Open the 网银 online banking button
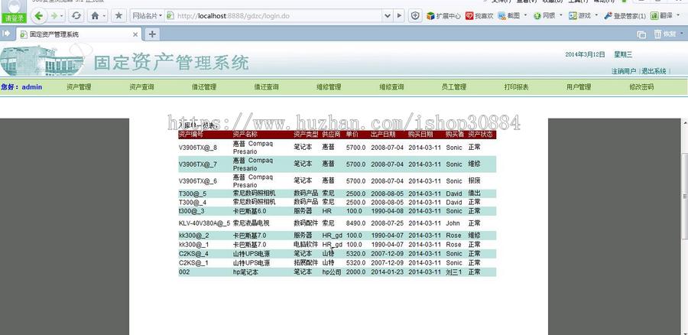The width and height of the screenshot is (688, 335). click(x=544, y=16)
